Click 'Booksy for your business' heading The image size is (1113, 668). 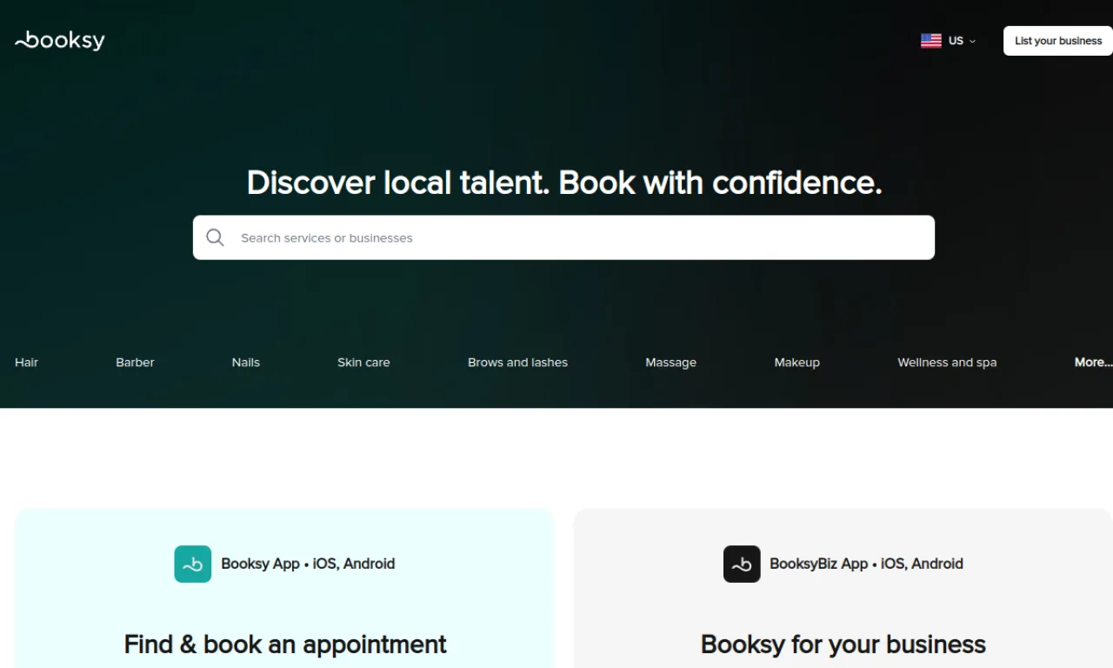[843, 645]
